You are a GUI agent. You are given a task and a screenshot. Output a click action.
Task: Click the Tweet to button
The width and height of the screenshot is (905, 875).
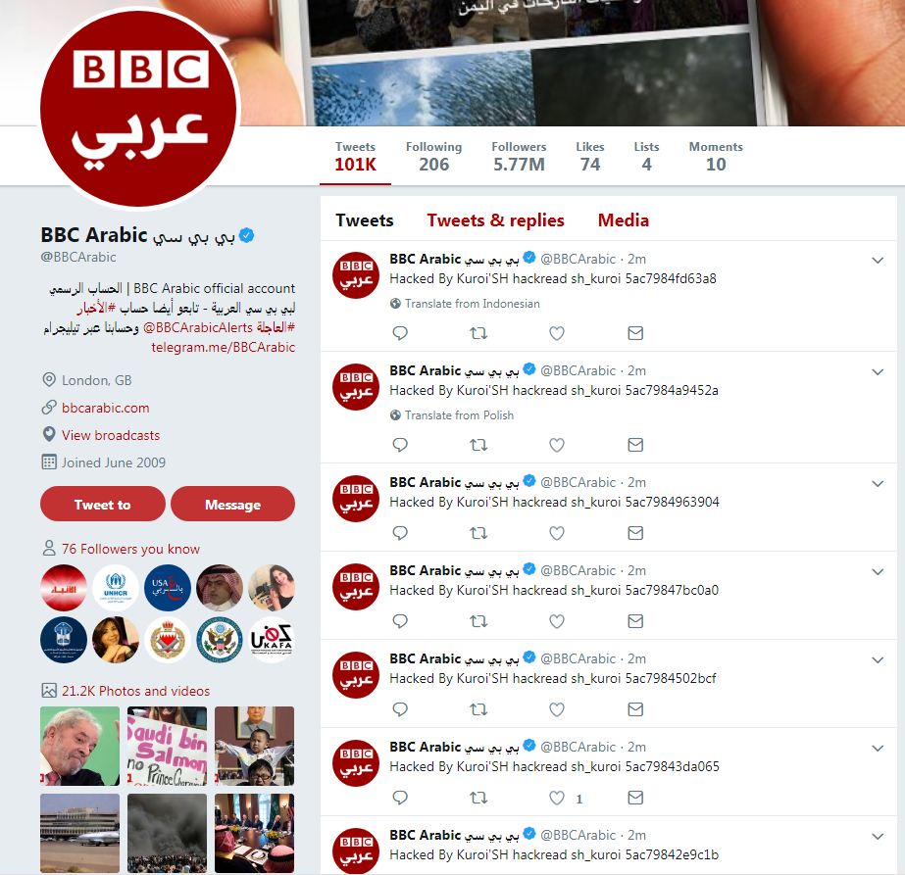pyautogui.click(x=103, y=504)
